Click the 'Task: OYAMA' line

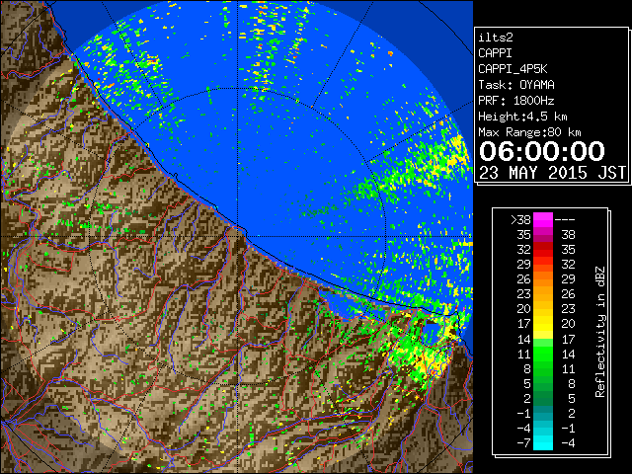tap(516, 85)
